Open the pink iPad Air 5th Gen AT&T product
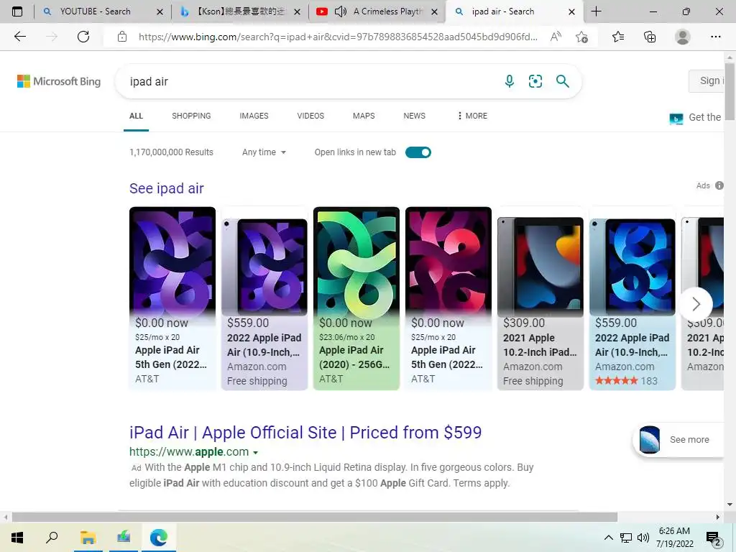This screenshot has width=736, height=552. tap(448, 298)
